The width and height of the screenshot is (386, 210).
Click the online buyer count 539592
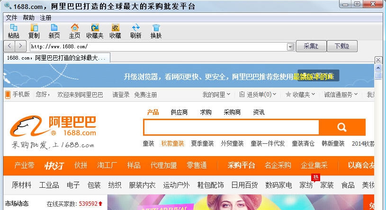[88, 204]
